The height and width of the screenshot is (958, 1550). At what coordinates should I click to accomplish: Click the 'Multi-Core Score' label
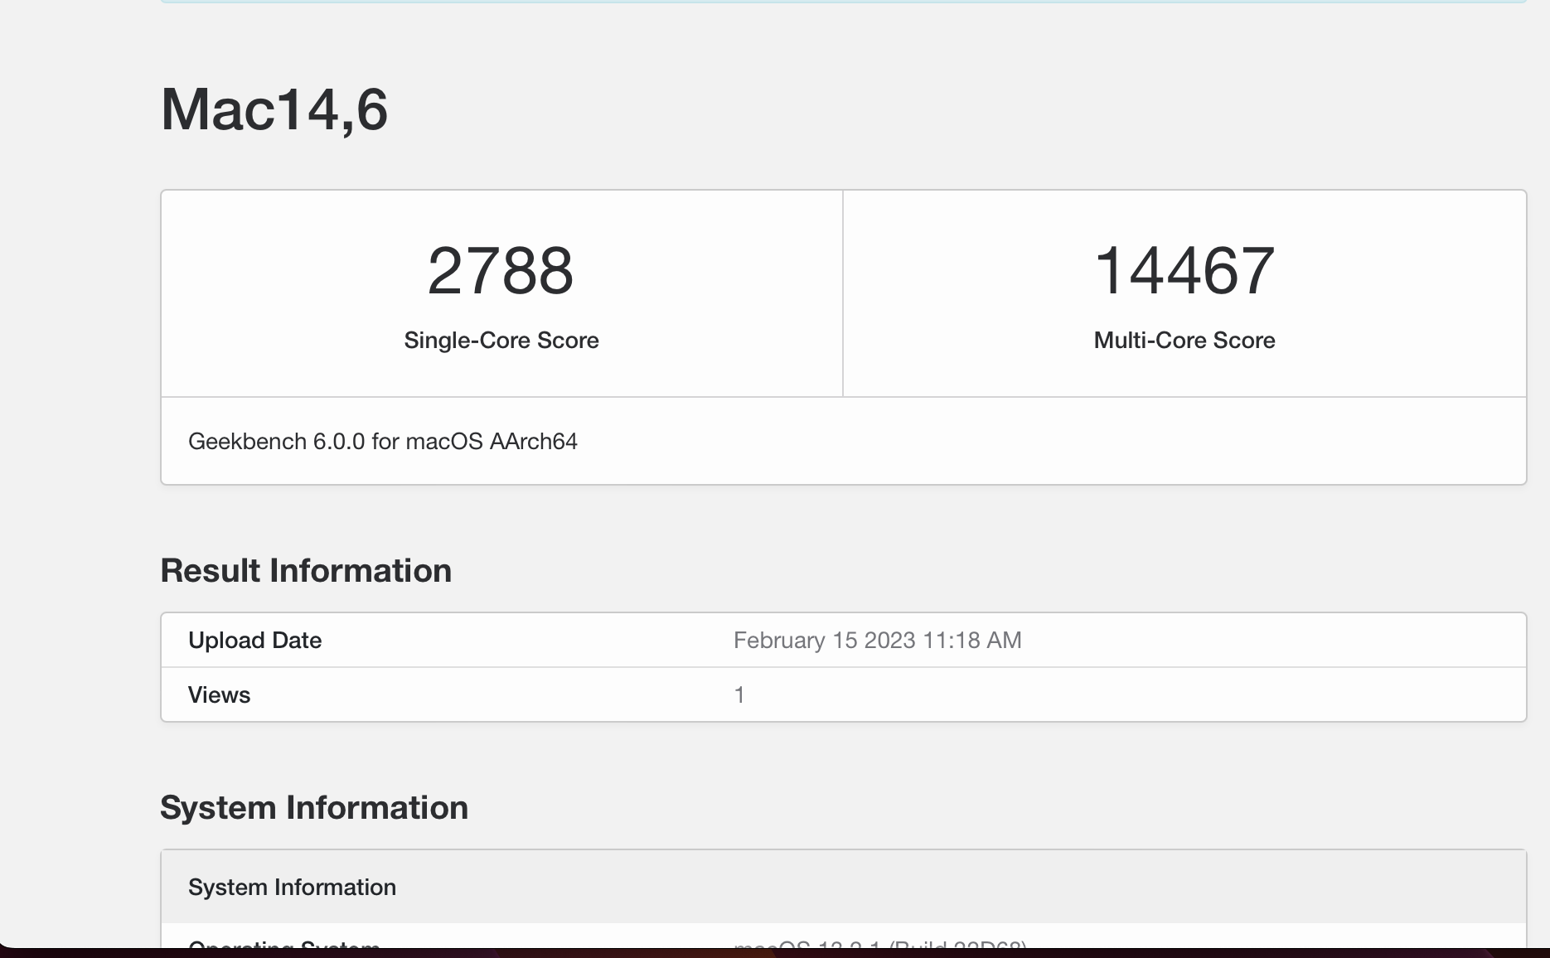[1184, 341]
